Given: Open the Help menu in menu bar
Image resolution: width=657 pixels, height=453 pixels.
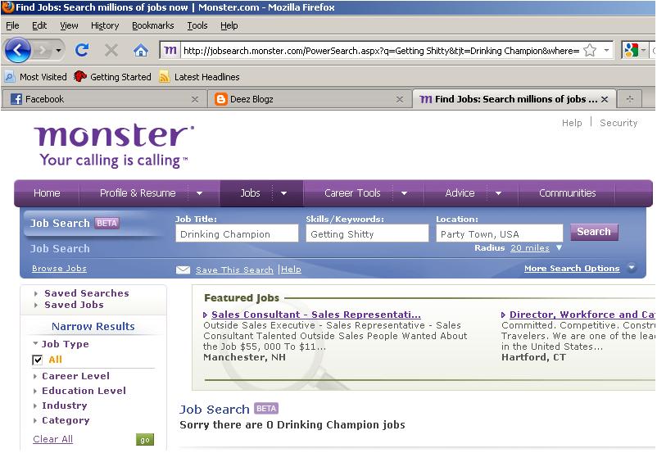Looking at the screenshot, I should point(229,25).
